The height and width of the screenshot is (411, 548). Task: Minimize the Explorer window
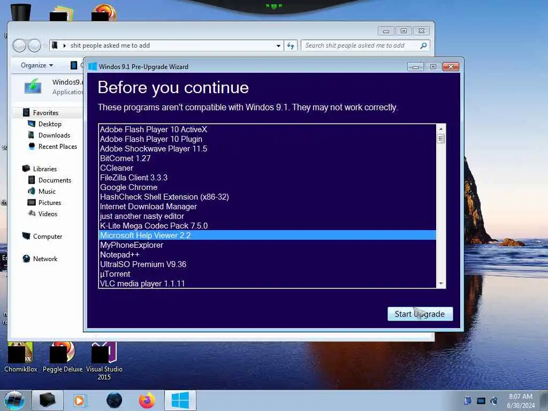coord(386,31)
